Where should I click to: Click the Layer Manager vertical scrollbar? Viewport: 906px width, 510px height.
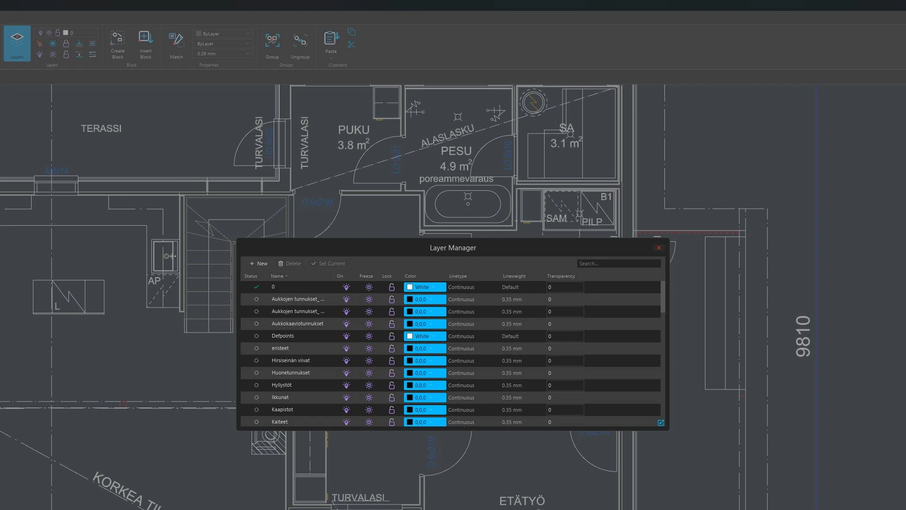point(663,297)
